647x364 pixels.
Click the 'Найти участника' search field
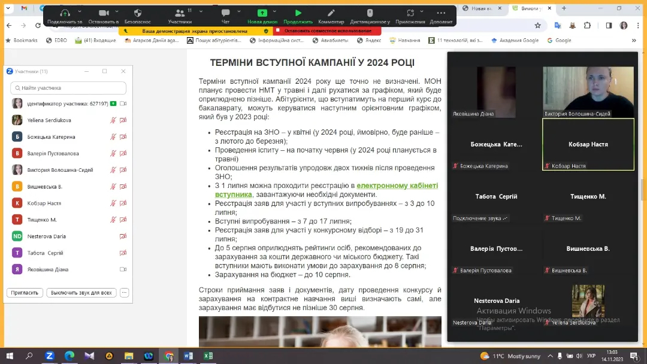coord(68,88)
